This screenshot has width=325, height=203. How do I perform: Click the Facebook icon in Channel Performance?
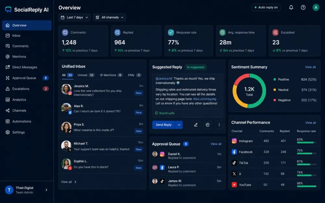pos(234,152)
